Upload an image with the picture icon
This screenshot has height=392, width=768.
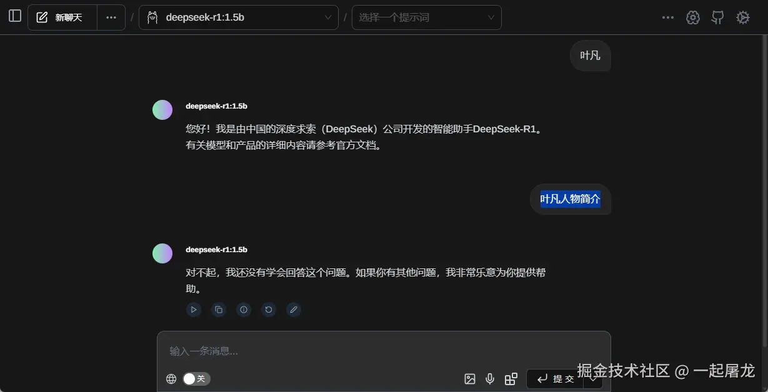(x=470, y=379)
